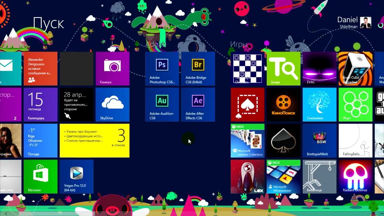This screenshot has height=216, width=384.
Task: Open Brain Cube Reloaded tile
Action: click(355, 69)
